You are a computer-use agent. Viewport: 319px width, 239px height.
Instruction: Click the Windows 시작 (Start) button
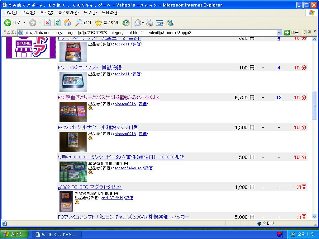click(x=14, y=234)
